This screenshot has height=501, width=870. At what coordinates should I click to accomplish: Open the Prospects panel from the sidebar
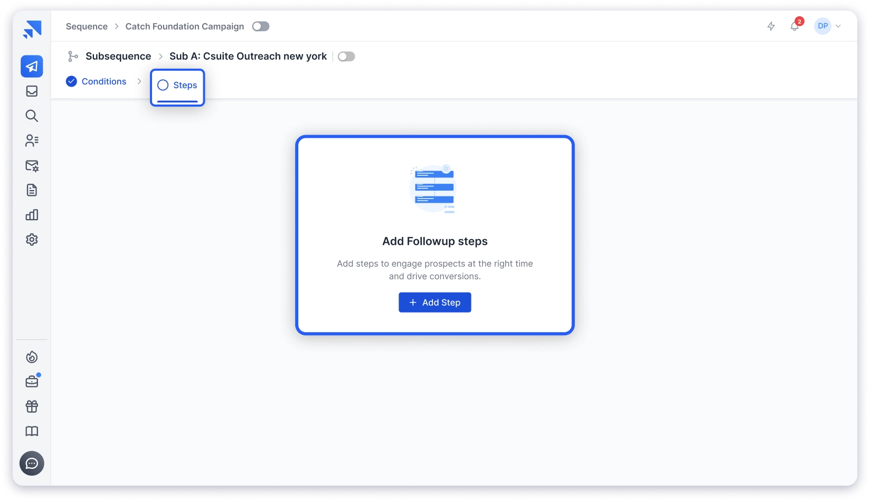tap(32, 140)
